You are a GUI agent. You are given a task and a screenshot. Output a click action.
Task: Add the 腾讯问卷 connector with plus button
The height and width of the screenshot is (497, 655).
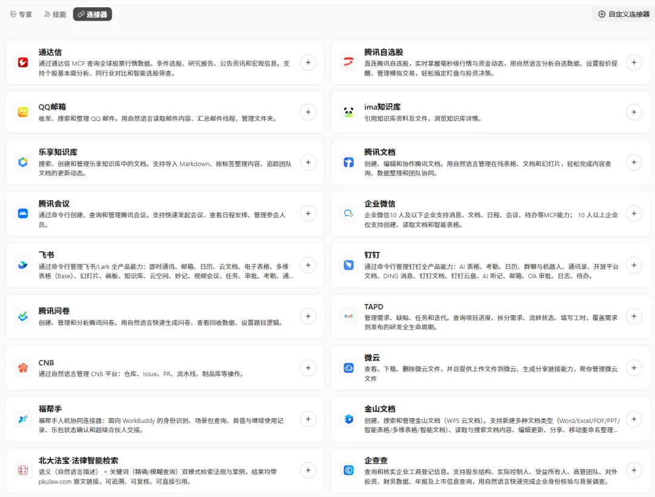[x=308, y=316]
